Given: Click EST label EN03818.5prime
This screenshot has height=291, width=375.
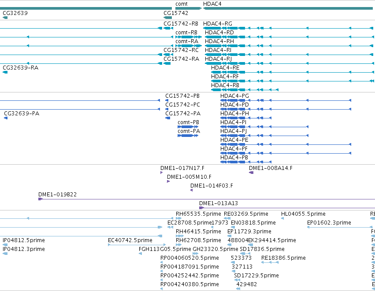Looking at the screenshot, I should click(x=253, y=223).
